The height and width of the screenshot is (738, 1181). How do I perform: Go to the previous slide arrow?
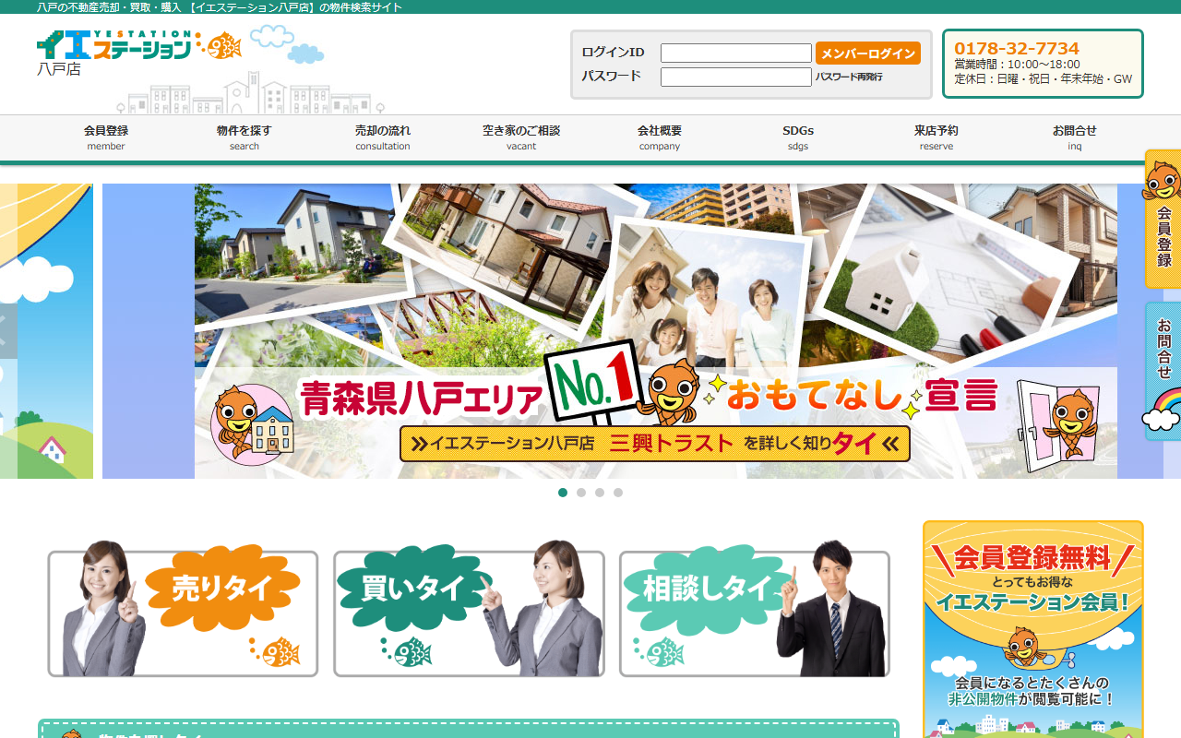tap(7, 330)
